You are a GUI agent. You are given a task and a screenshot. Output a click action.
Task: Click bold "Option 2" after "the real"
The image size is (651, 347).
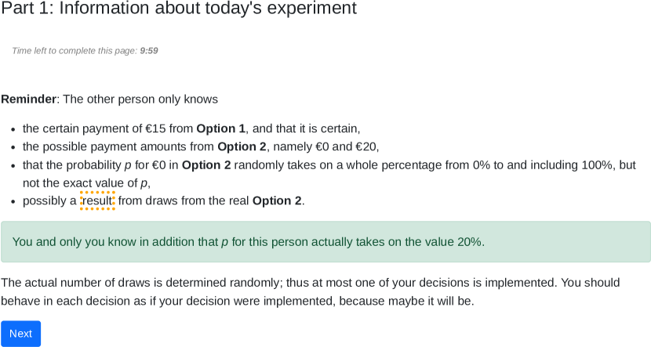pos(276,201)
